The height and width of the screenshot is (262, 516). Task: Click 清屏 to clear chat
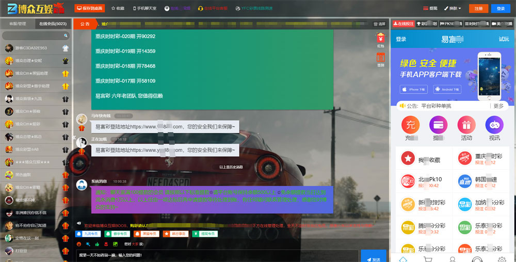pyautogui.click(x=379, y=24)
